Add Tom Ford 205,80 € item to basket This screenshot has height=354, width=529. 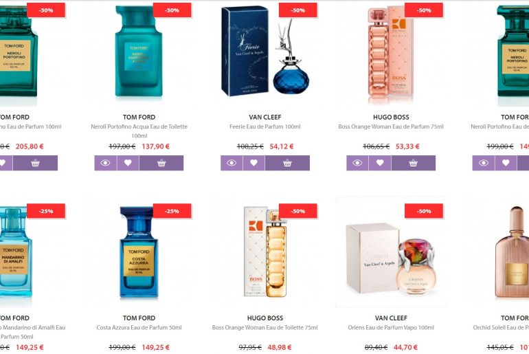(36, 163)
